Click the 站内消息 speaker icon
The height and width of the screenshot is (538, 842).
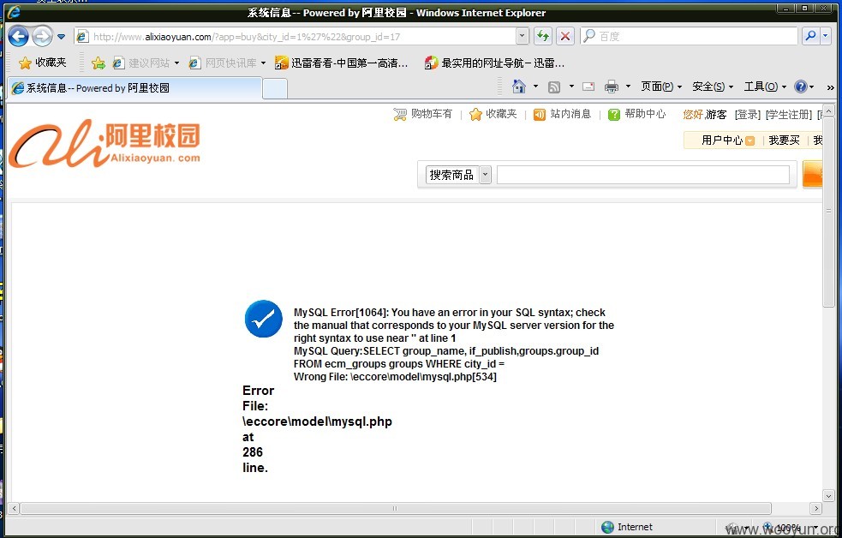[x=539, y=114]
